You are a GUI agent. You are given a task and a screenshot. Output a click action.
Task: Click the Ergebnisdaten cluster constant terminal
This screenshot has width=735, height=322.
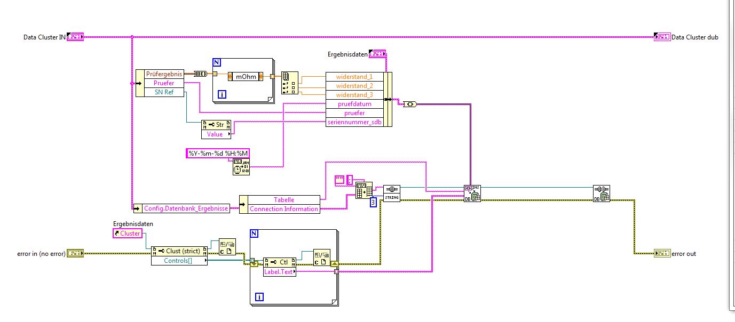coord(378,54)
